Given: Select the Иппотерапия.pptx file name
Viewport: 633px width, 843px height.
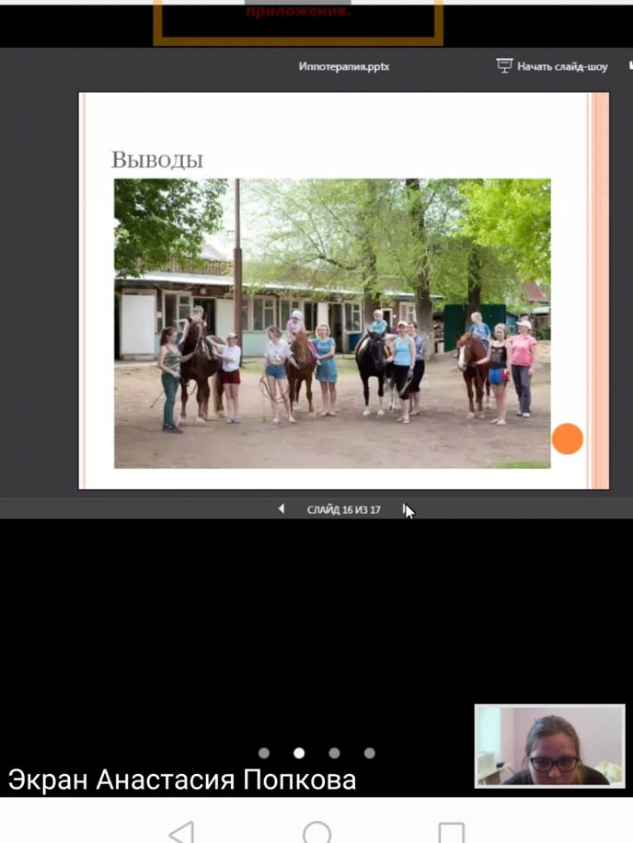Looking at the screenshot, I should pos(344,66).
